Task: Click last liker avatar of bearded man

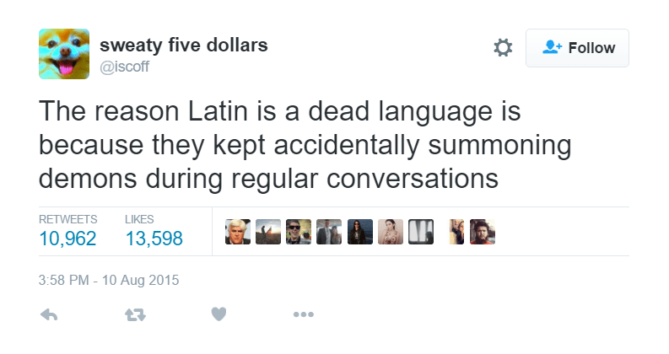Action: point(483,232)
